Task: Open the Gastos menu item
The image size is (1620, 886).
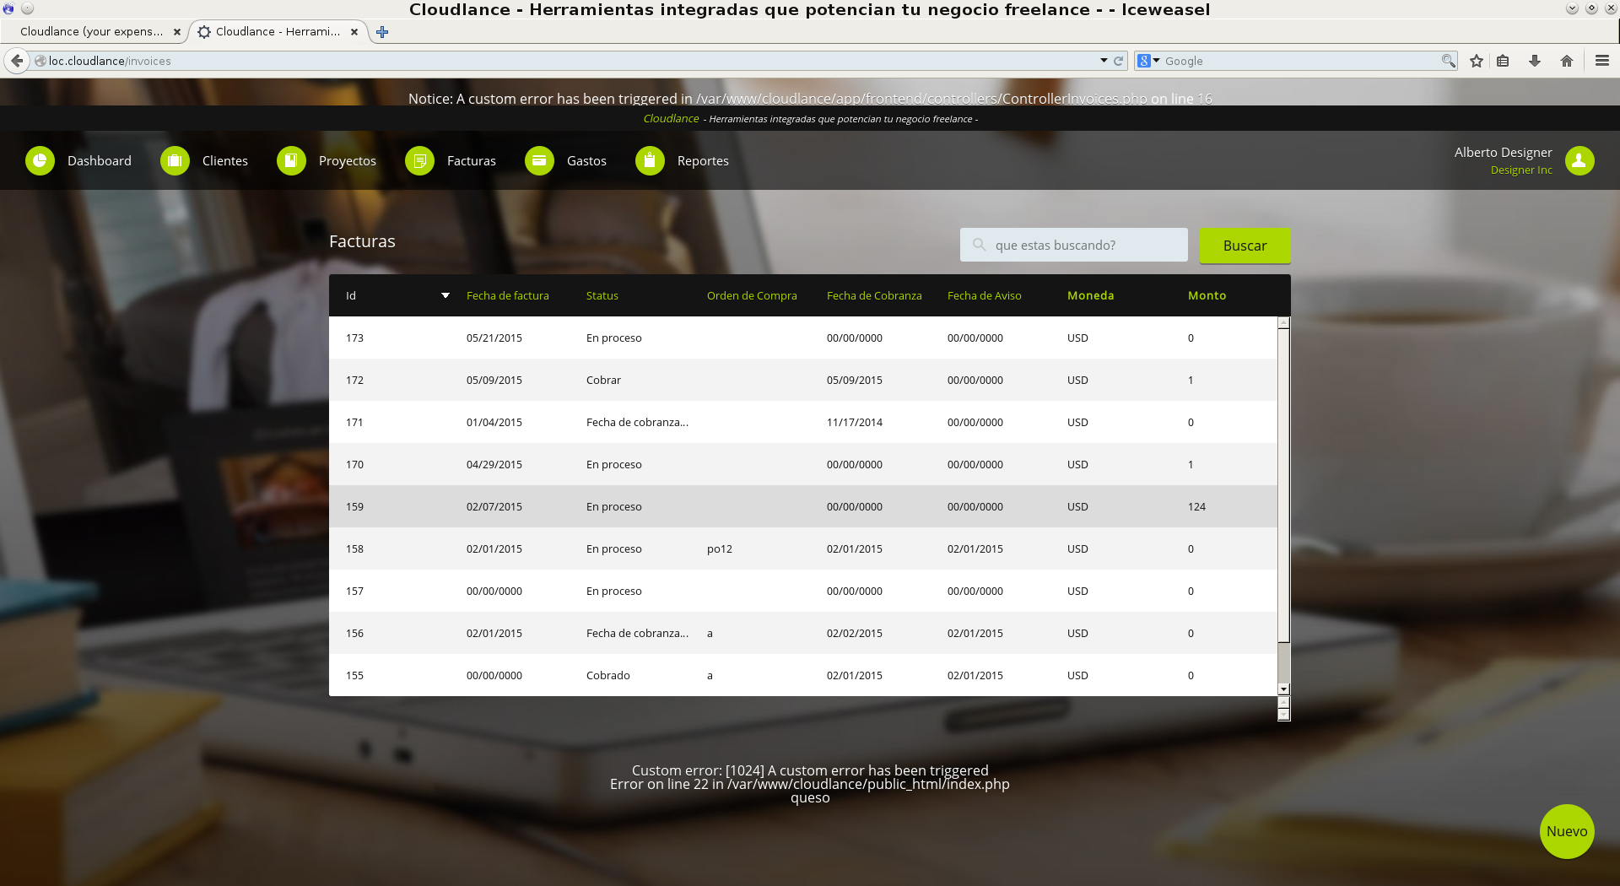Action: pyautogui.click(x=586, y=160)
